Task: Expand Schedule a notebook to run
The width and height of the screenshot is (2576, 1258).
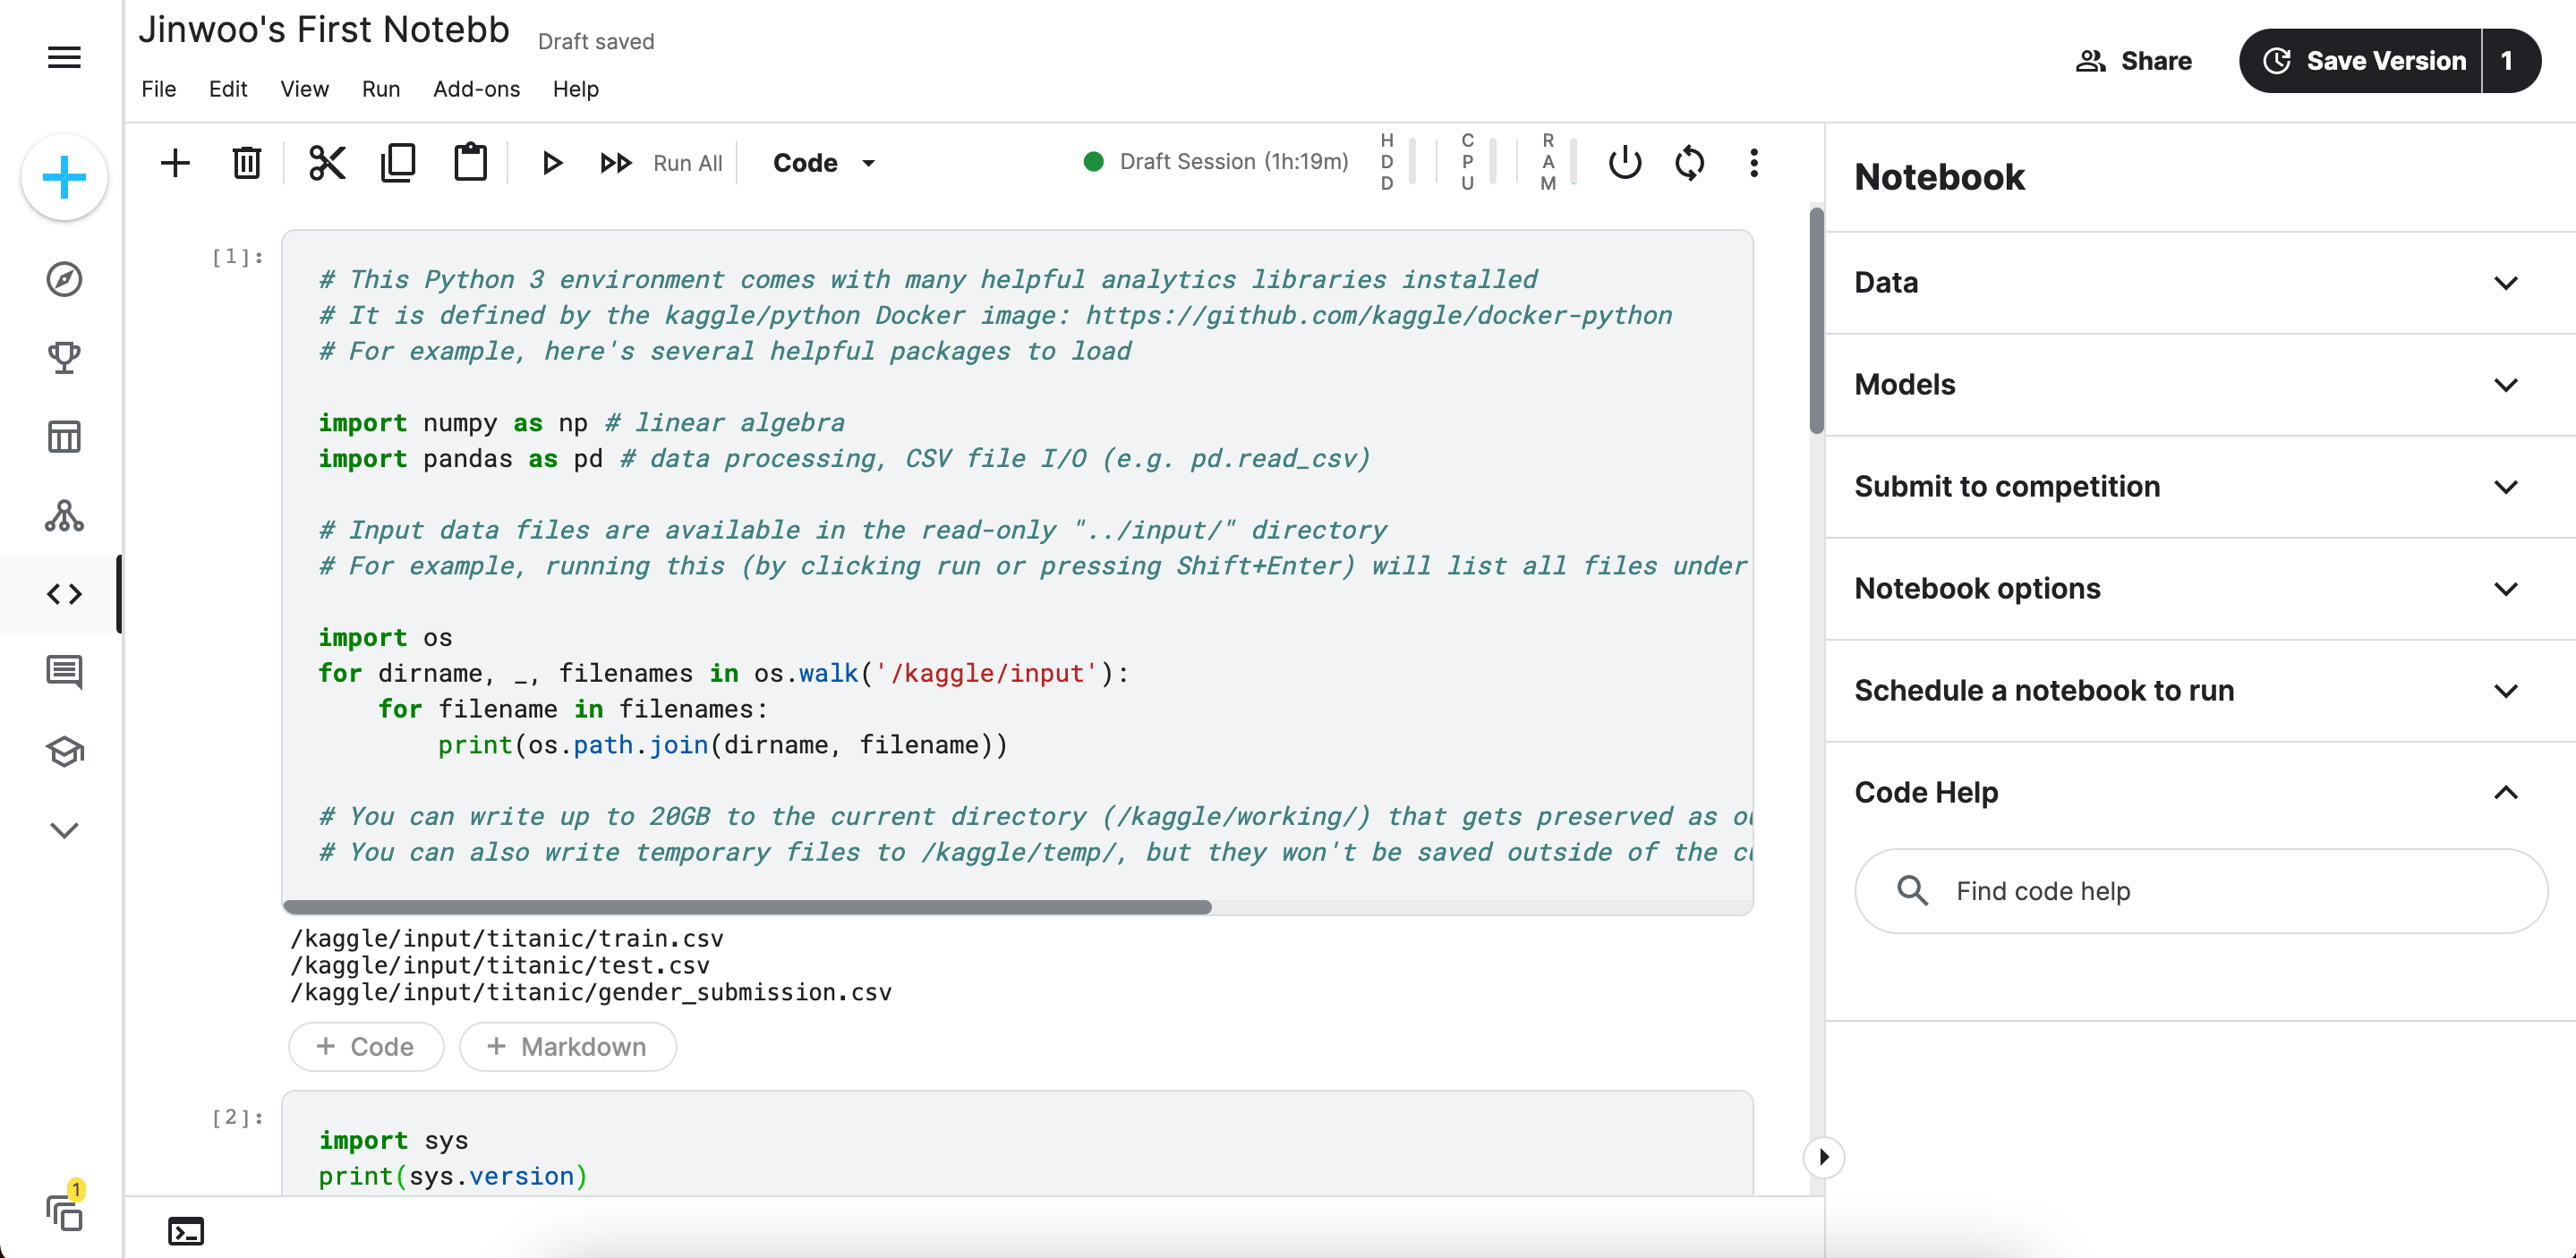Action: (2200, 691)
